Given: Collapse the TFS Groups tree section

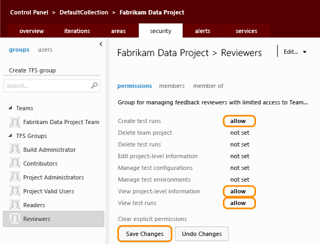Looking at the screenshot, I should (x=11, y=136).
